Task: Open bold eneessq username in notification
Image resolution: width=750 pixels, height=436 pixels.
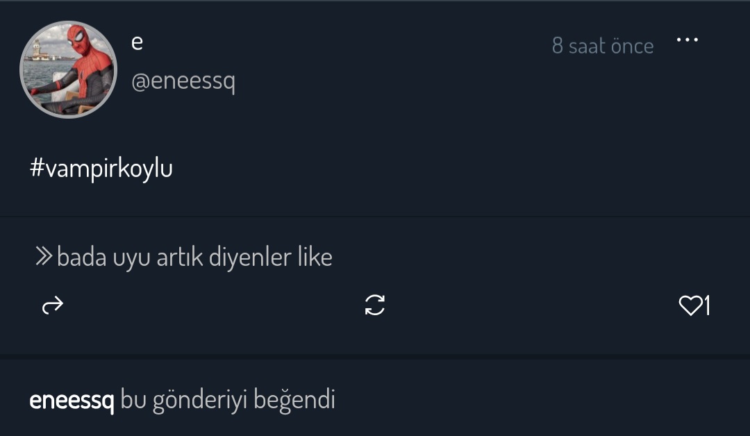Action: [72, 400]
